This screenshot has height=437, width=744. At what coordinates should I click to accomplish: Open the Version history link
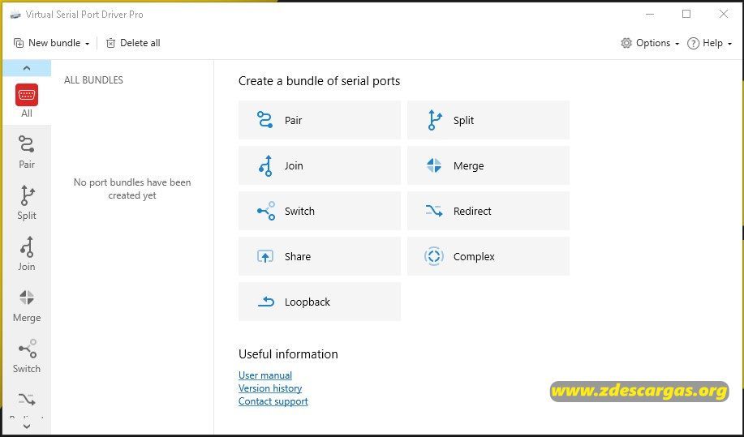[x=270, y=388]
